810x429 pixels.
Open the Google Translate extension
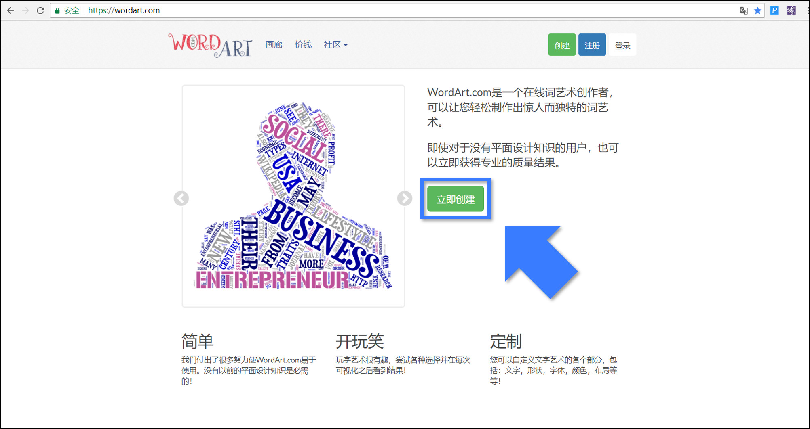coord(744,10)
